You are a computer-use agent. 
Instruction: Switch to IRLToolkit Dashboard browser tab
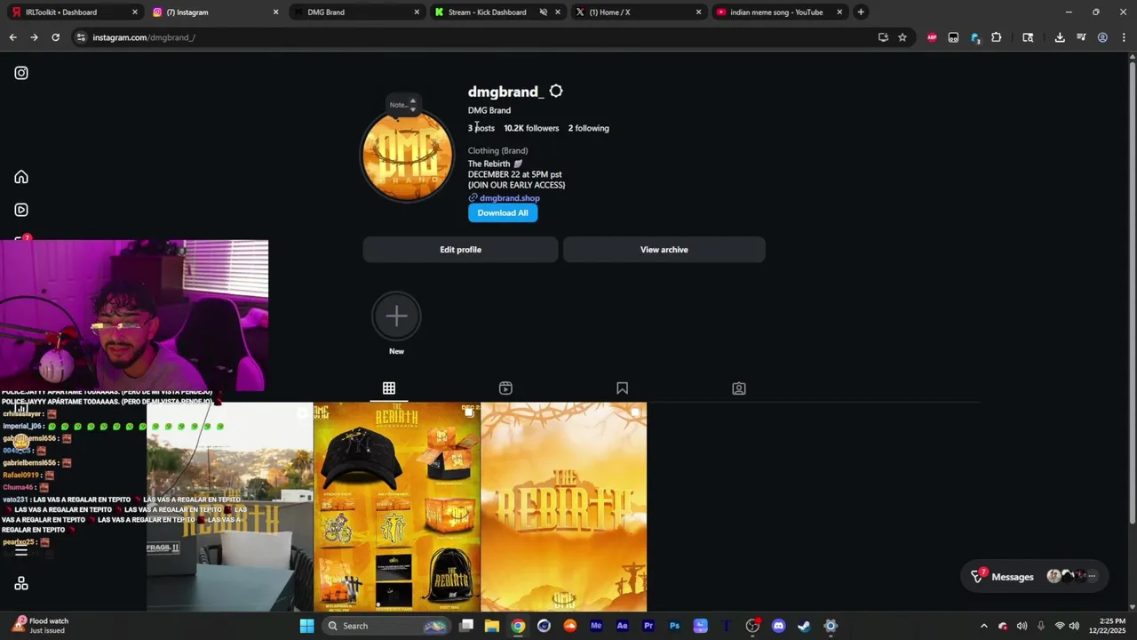[x=75, y=12]
